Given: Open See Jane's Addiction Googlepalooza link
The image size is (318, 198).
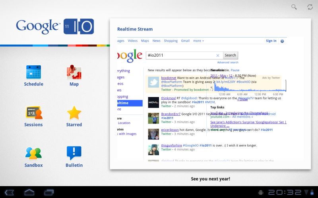Looking at the screenshot, I should click(x=248, y=124).
